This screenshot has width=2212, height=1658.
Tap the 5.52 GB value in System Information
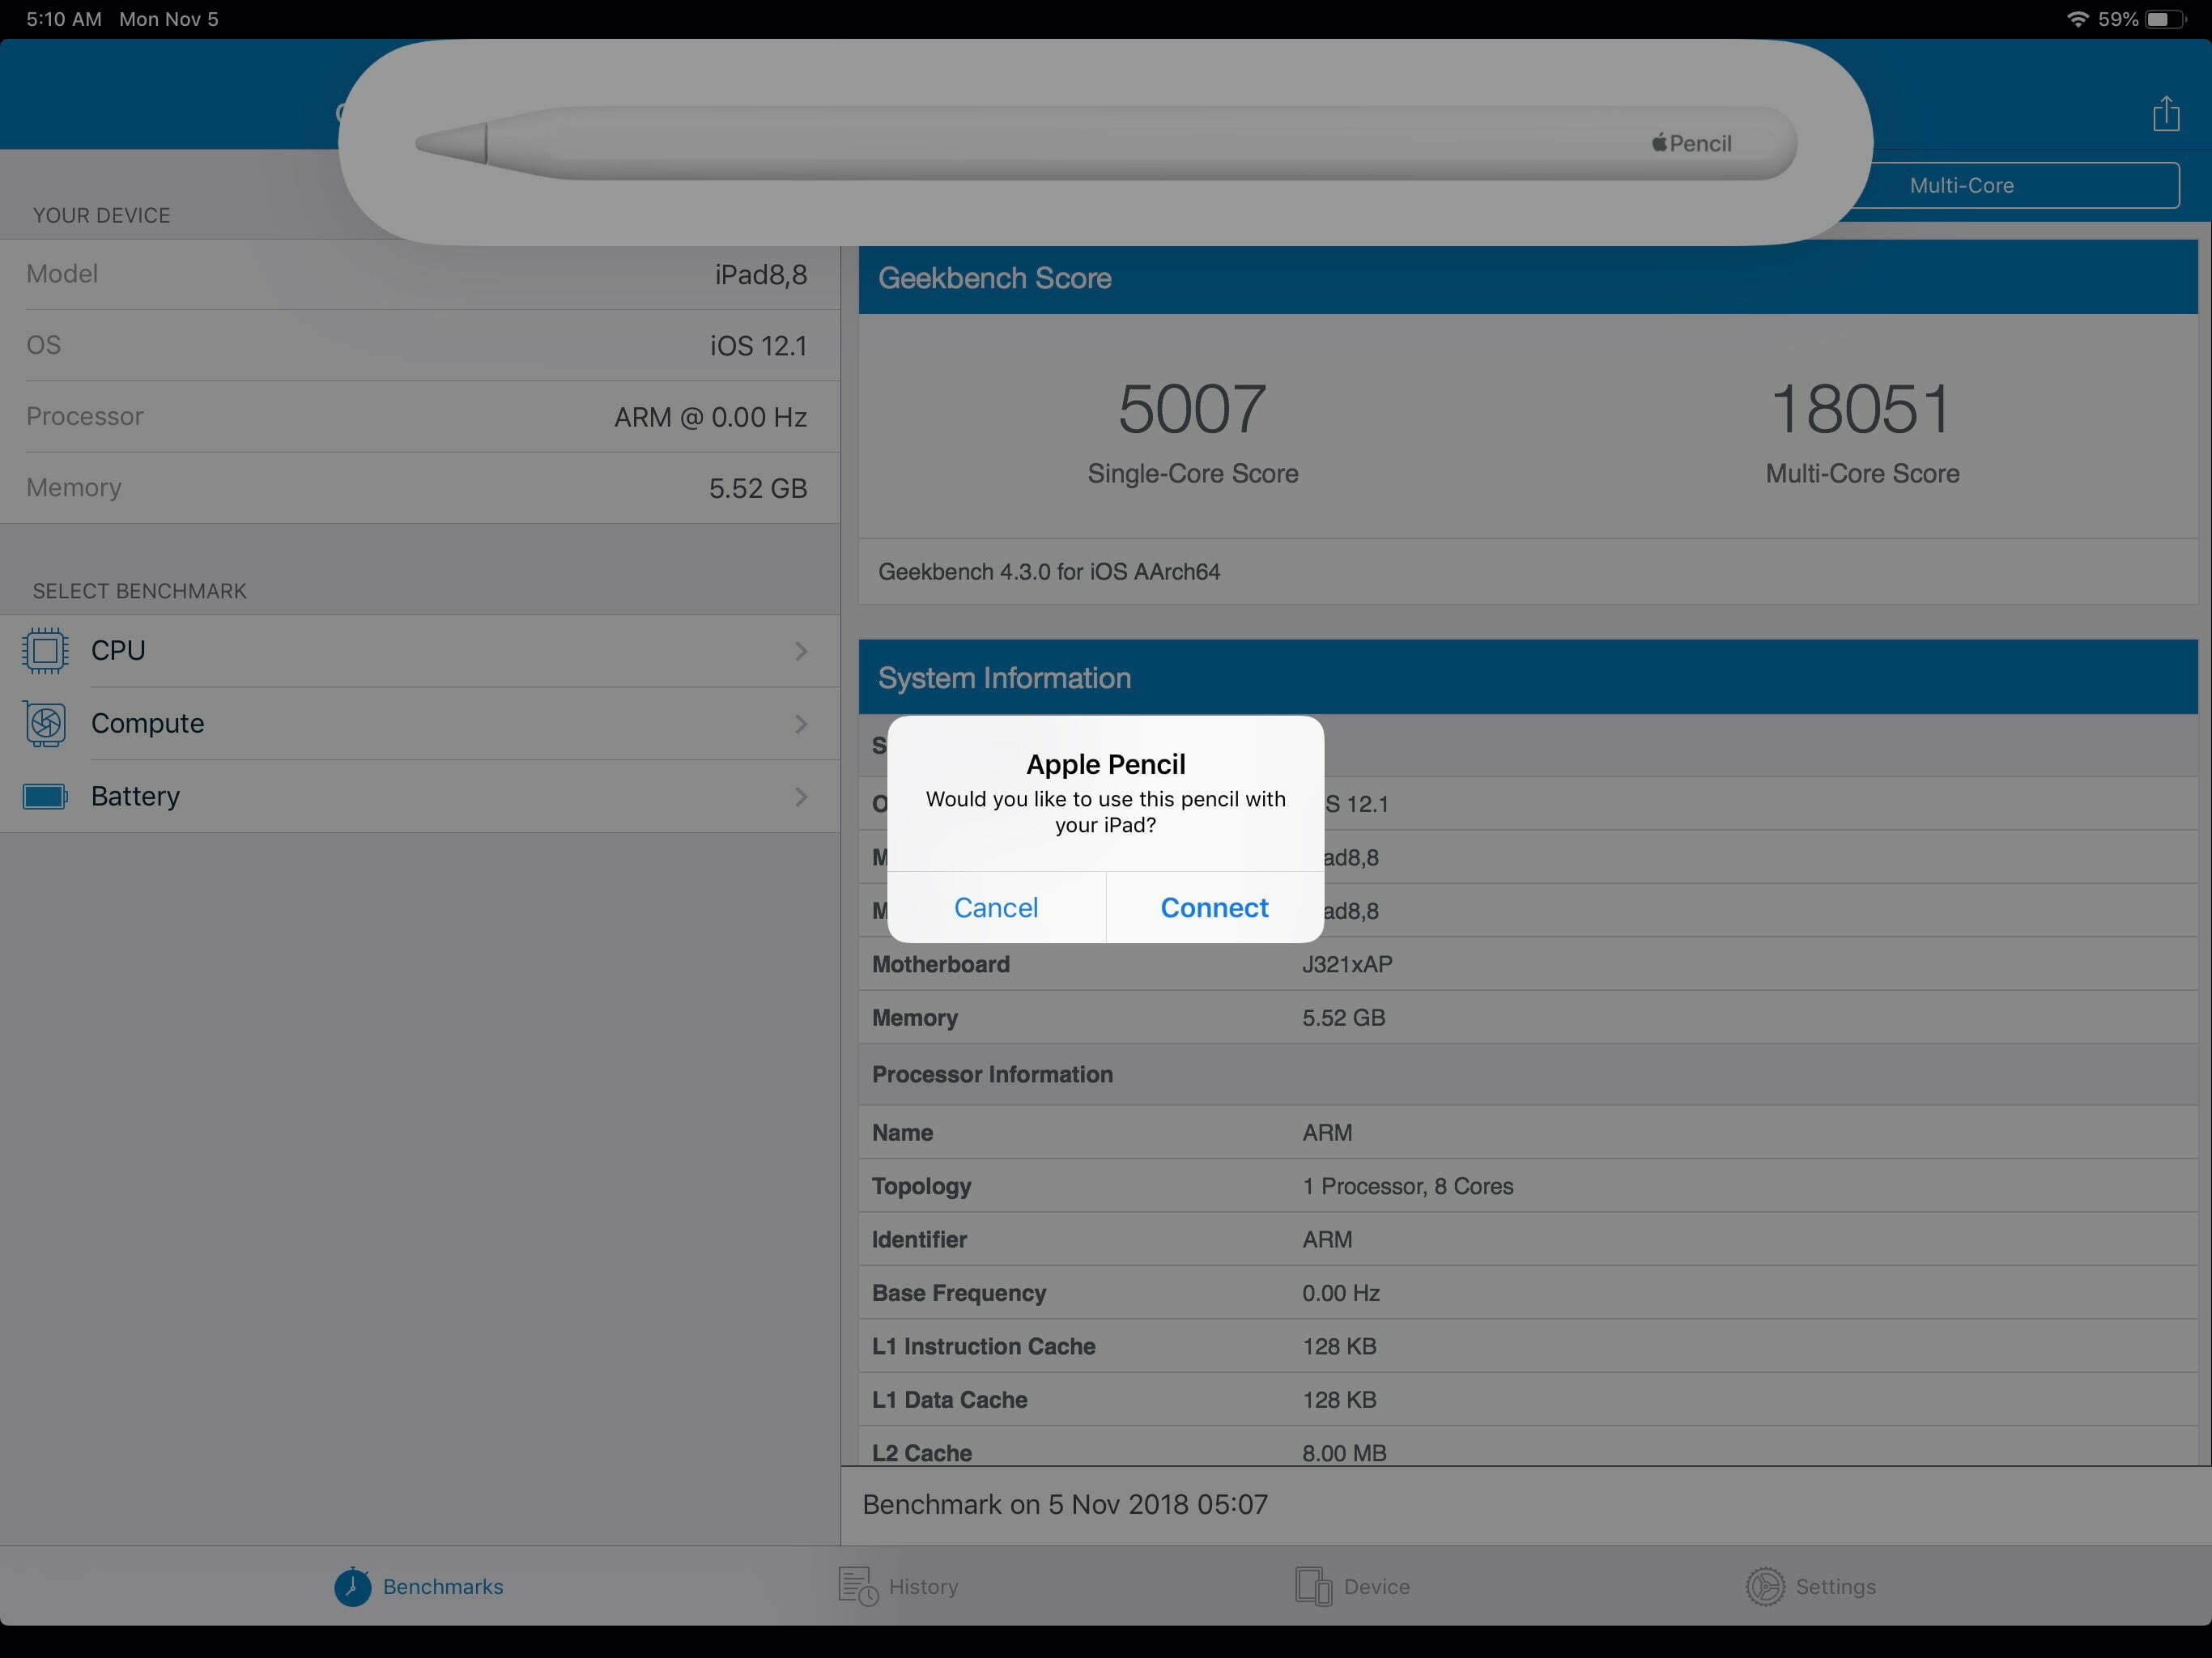pos(1343,1018)
